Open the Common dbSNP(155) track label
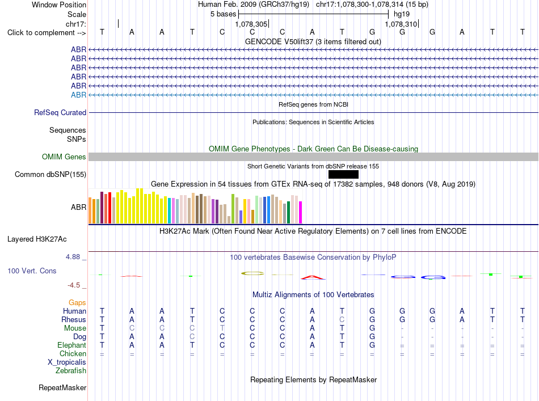Screen dimensions: 539x401 tap(50, 174)
